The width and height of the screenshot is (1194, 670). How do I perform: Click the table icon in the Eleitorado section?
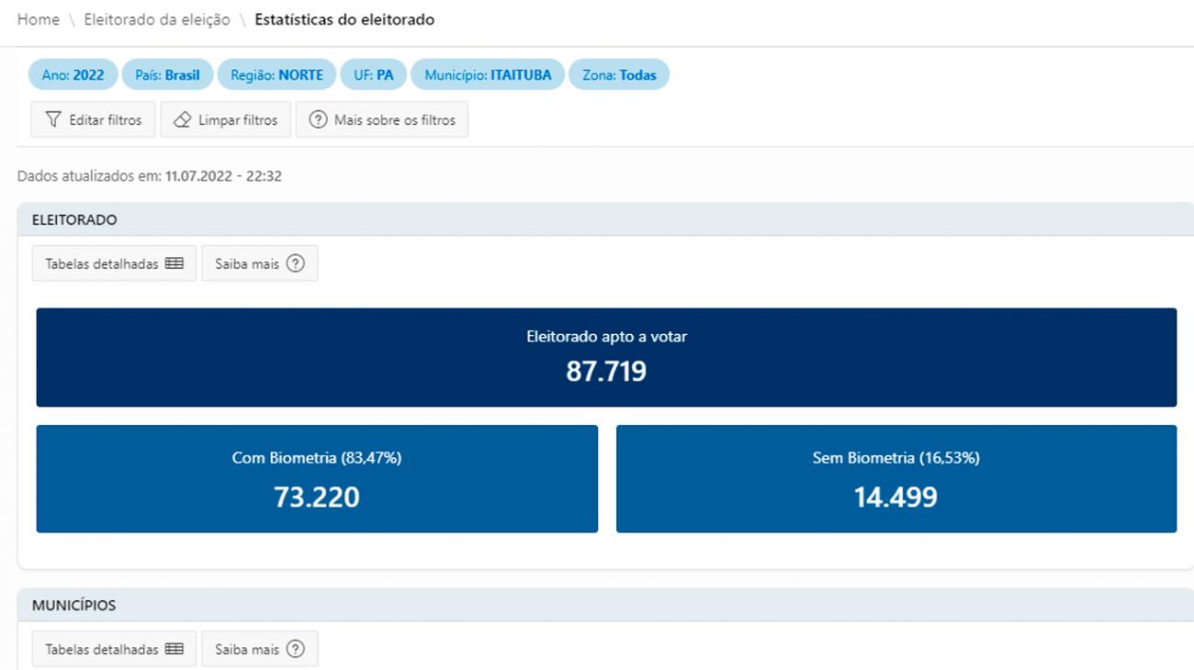click(175, 263)
